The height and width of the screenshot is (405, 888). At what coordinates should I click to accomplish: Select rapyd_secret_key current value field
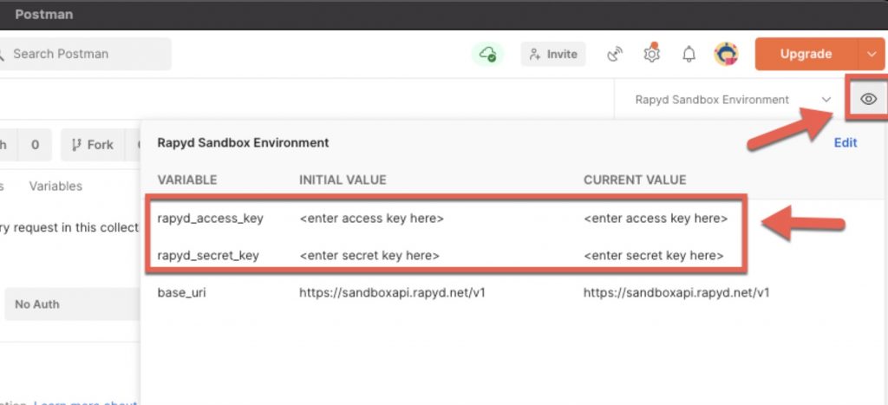point(654,256)
